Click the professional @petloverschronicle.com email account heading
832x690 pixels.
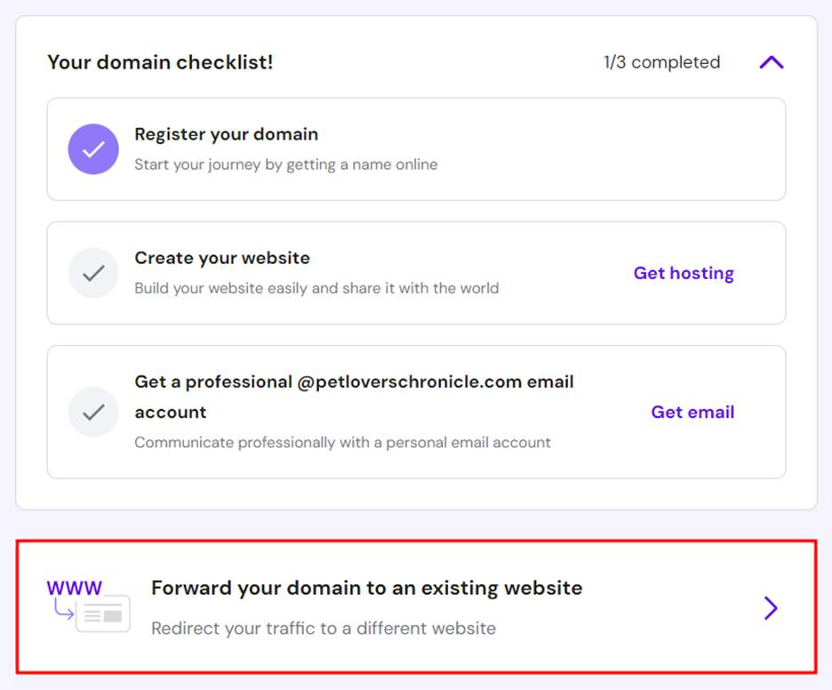(354, 397)
